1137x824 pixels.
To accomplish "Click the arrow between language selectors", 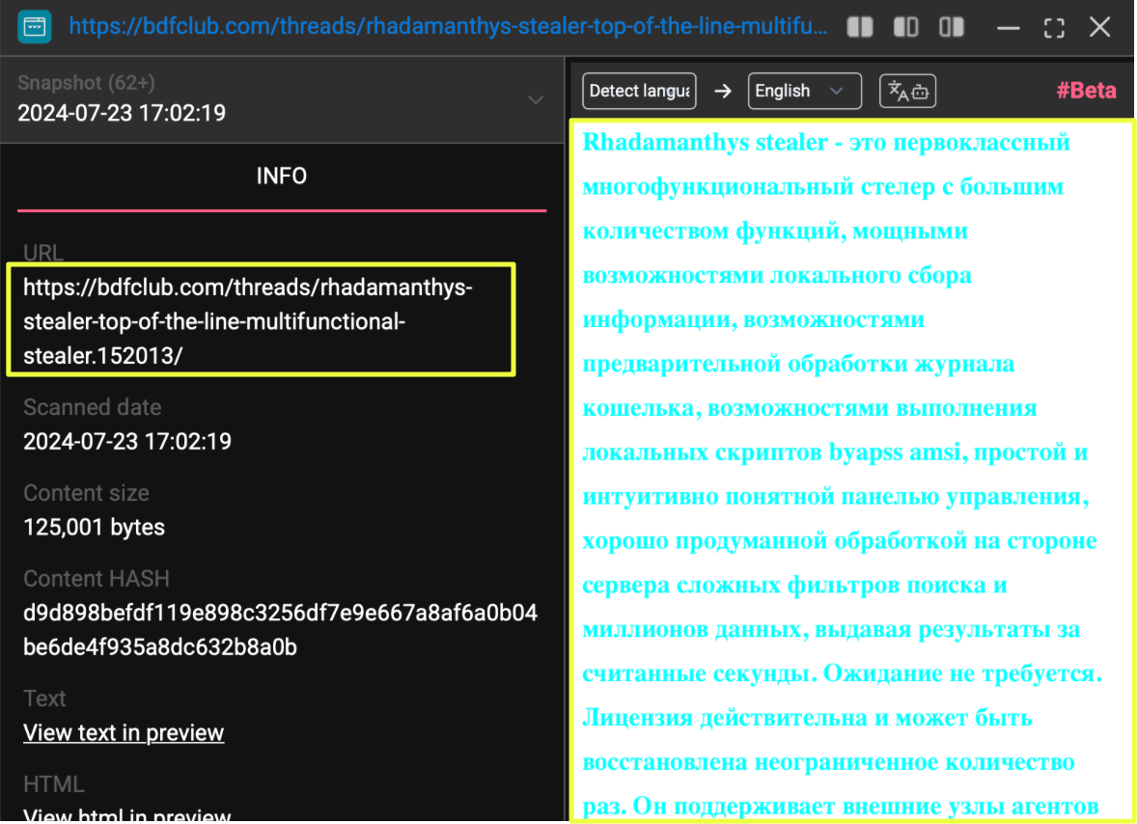I will tap(723, 91).
